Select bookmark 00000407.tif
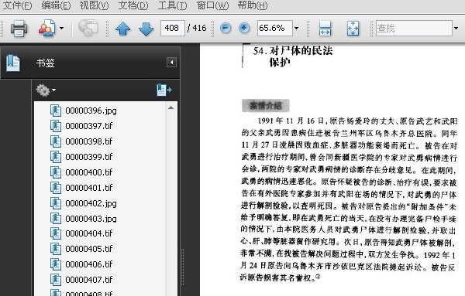465x296 pixels. 89,280
